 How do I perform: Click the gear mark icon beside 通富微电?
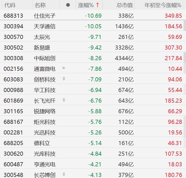[x=64, y=68]
